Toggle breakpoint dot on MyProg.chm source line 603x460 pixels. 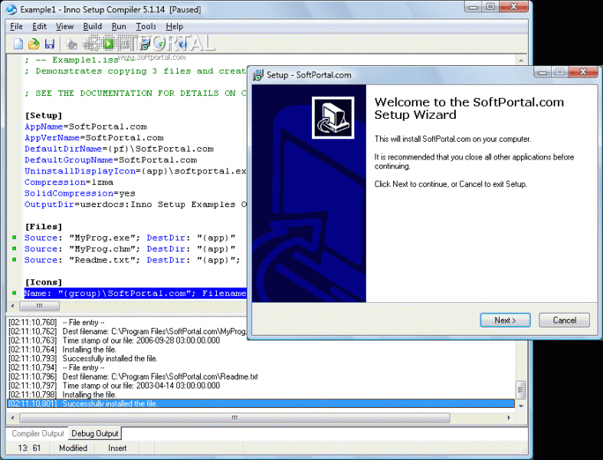pyautogui.click(x=15, y=248)
